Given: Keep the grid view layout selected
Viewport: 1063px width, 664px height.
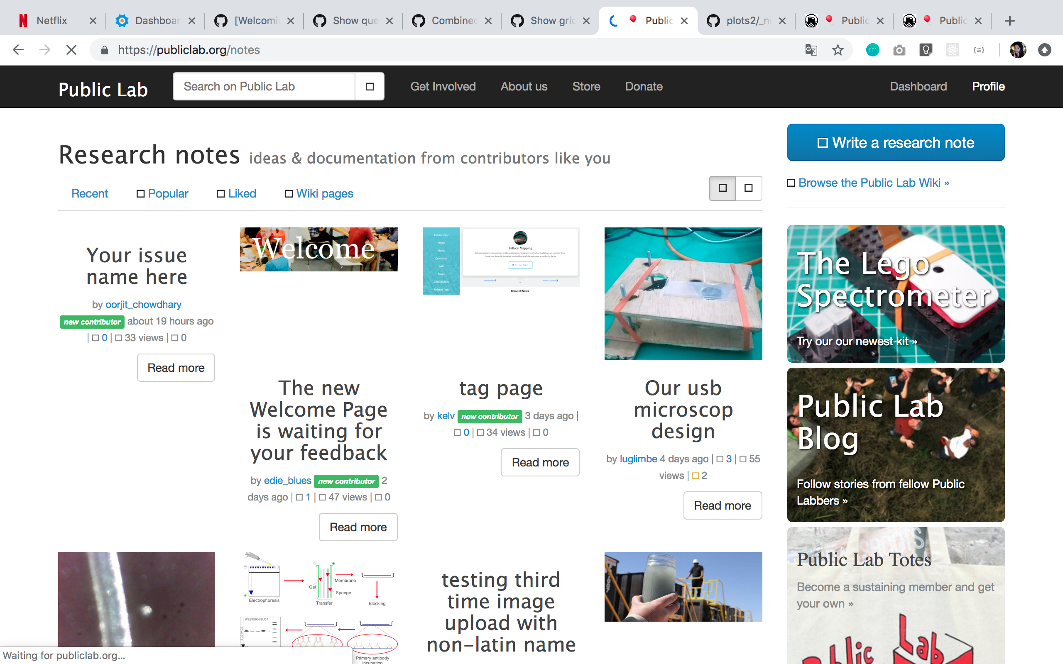Looking at the screenshot, I should point(722,188).
